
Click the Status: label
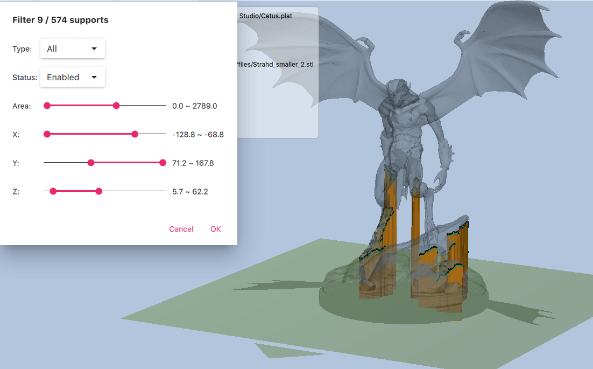(x=25, y=78)
